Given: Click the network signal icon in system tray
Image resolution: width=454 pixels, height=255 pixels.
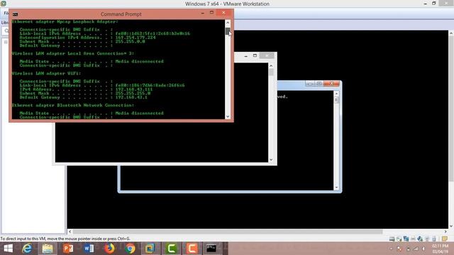Looking at the screenshot, I should pos(416,249).
